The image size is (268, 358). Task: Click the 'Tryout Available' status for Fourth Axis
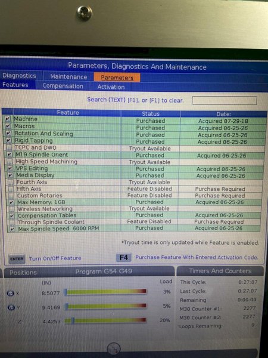(149, 182)
